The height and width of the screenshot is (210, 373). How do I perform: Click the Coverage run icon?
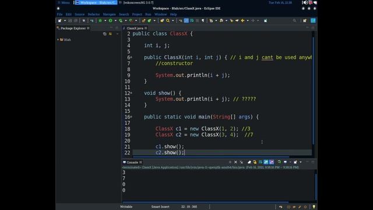121,21
